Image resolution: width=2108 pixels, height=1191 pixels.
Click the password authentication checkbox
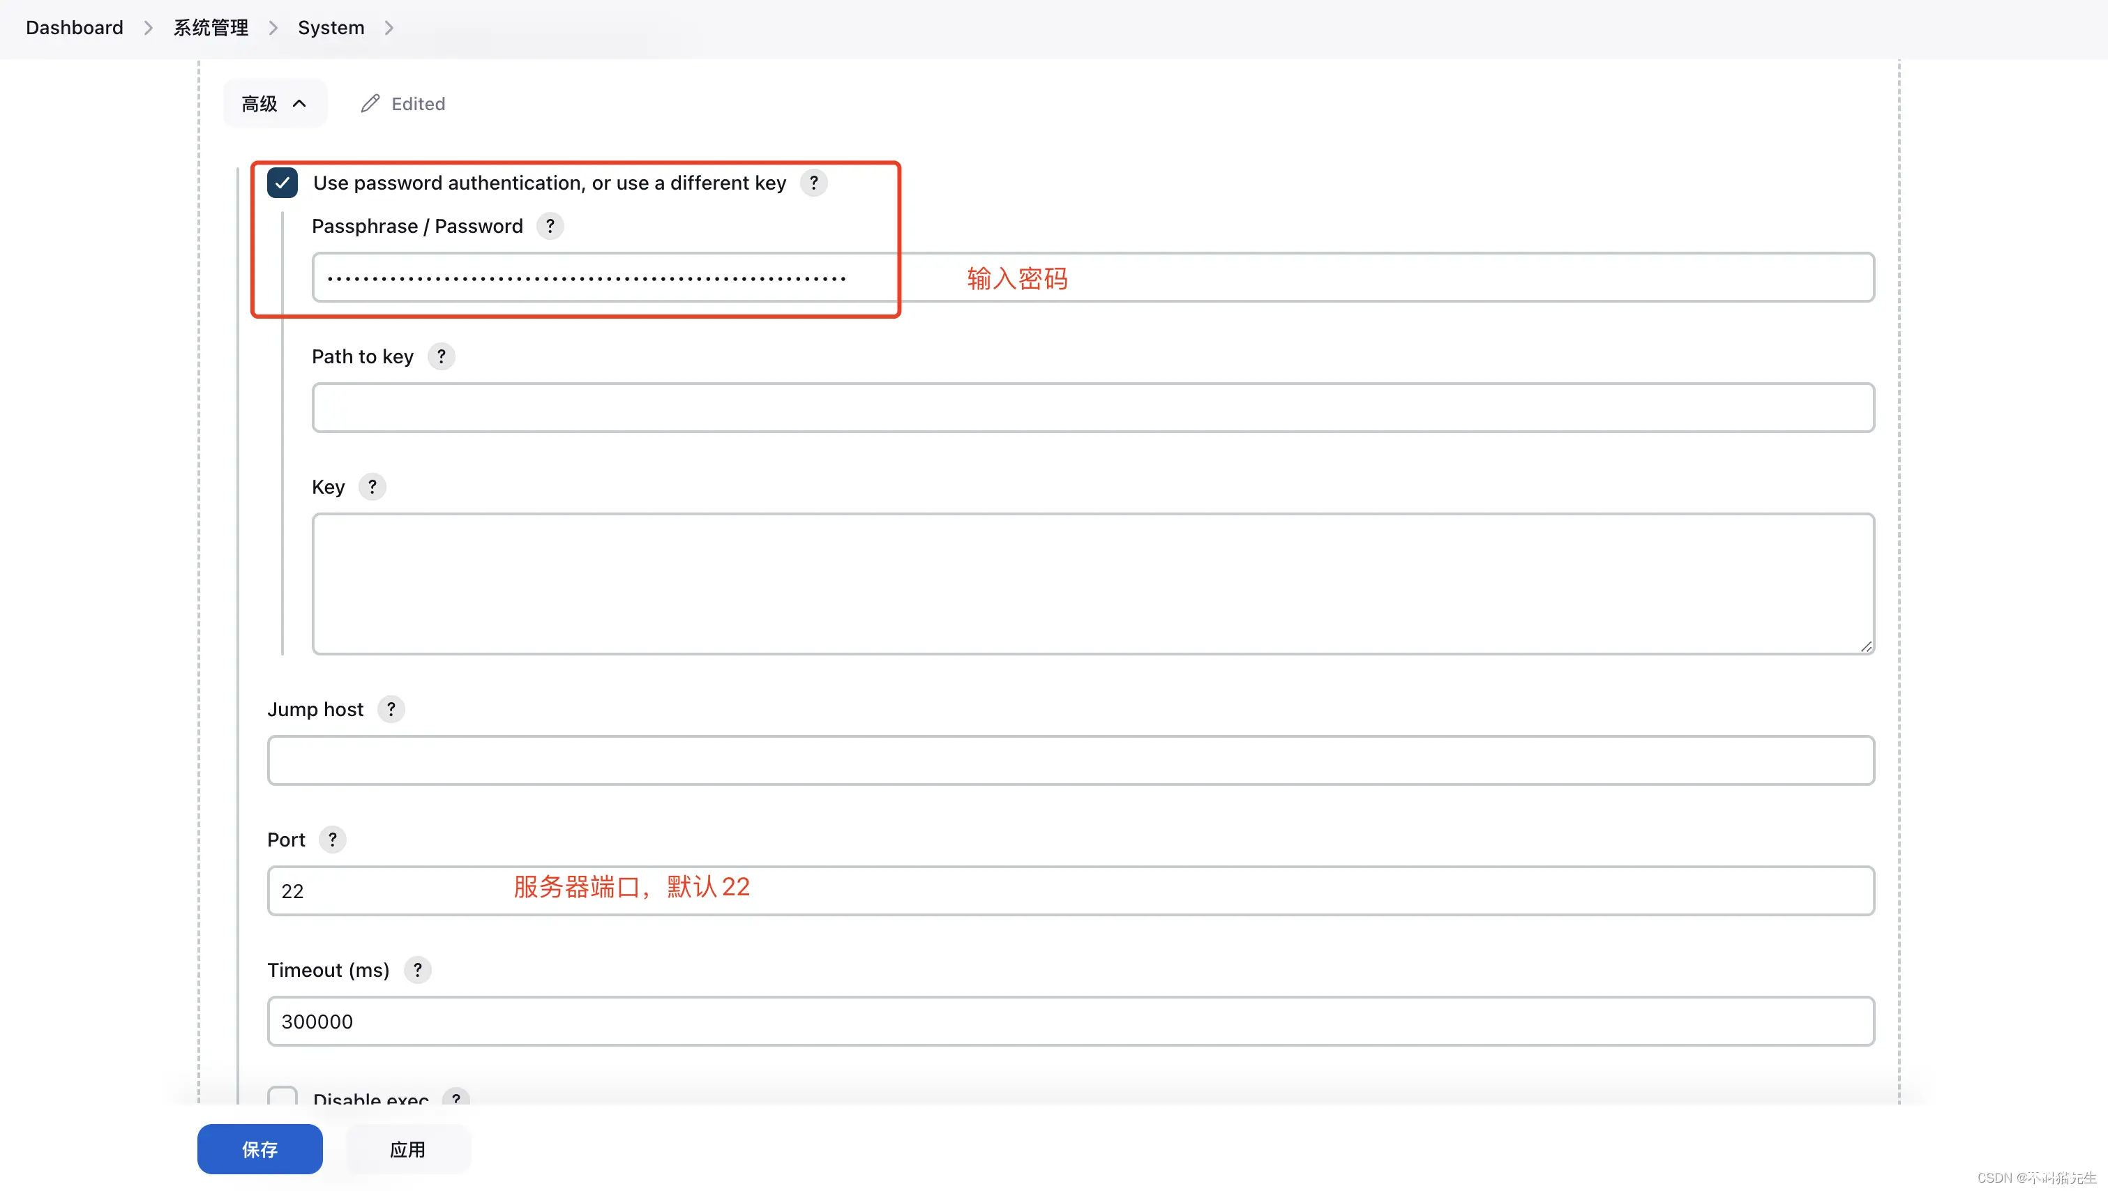[283, 182]
